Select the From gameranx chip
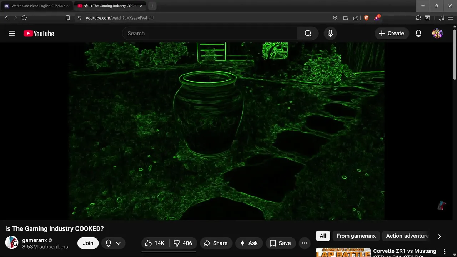The width and height of the screenshot is (457, 257). (356, 236)
